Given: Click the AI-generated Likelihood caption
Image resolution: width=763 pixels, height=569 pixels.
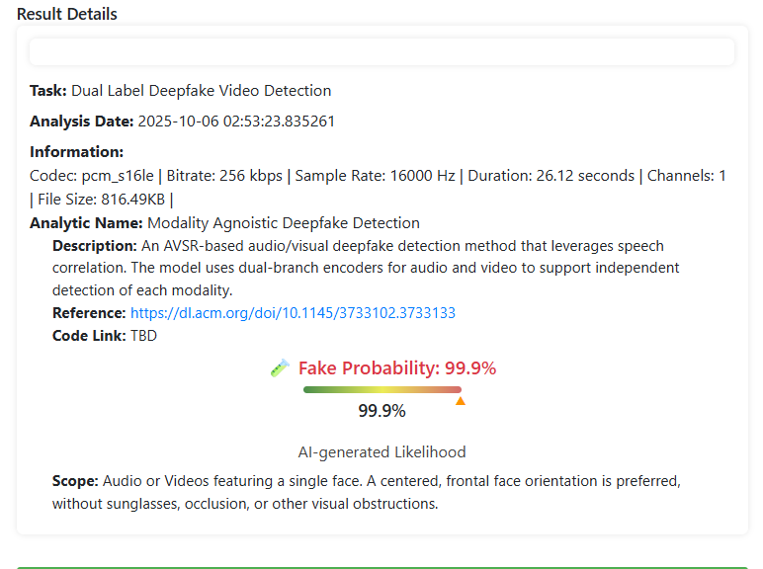Looking at the screenshot, I should click(x=381, y=452).
